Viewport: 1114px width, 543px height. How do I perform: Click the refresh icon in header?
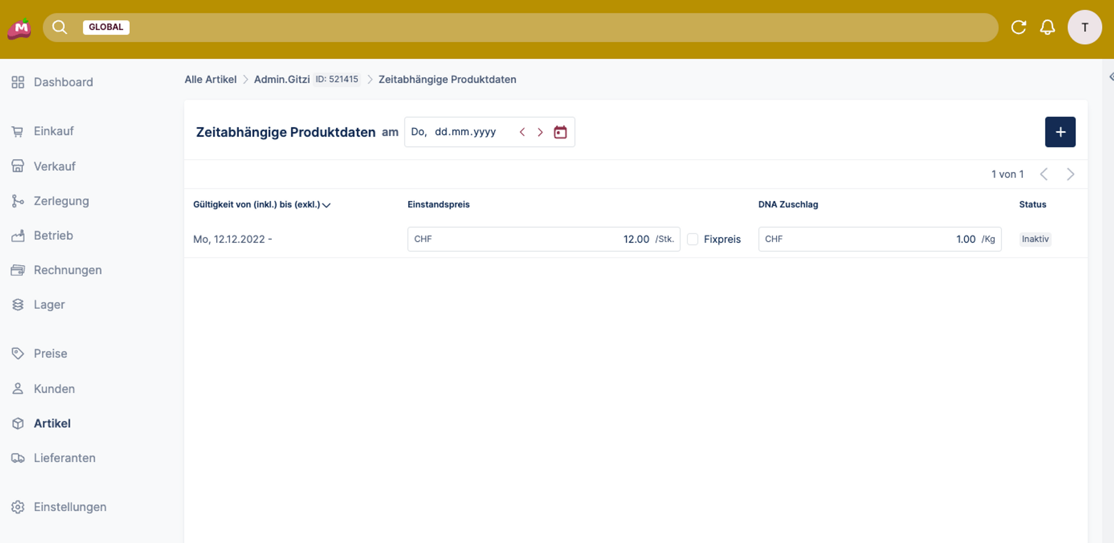point(1018,27)
